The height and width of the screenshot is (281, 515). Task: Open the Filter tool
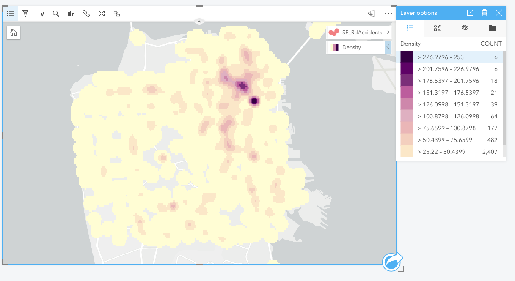coord(25,14)
